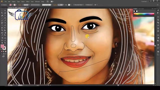Viewport: 160px width, 90px height.
Task: Select the Blend tool
Action: pyautogui.click(x=5, y=35)
